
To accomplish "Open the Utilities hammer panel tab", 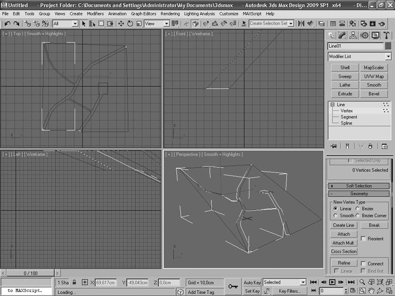I will [x=387, y=35].
